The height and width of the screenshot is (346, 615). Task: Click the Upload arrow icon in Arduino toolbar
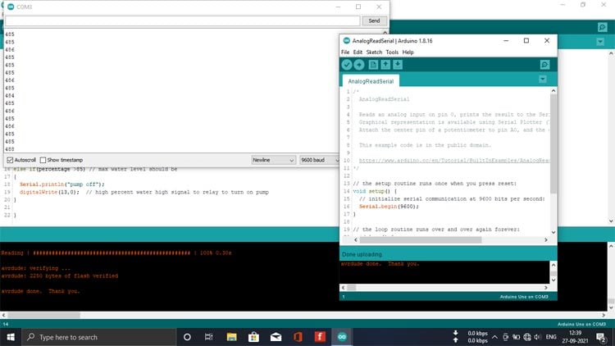[359, 65]
